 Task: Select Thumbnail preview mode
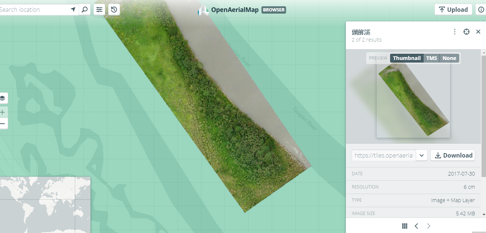tap(407, 58)
